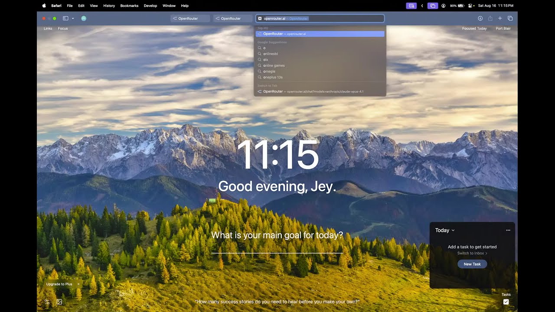Open the date and time in the menu bar
Viewport: 555px width, 312px height.
[x=496, y=6]
